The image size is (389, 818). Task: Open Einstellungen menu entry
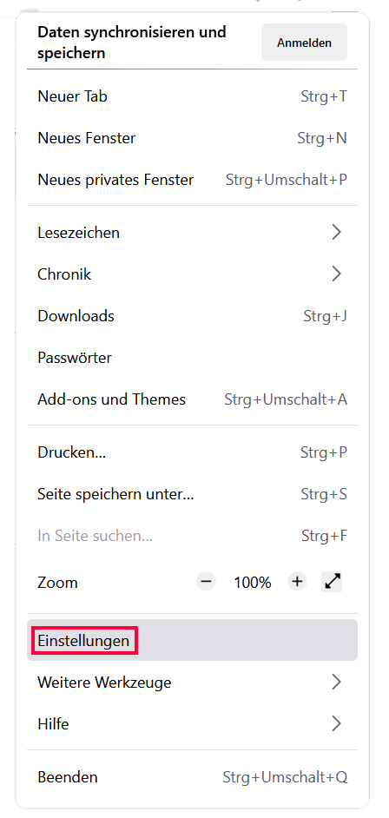(193, 640)
